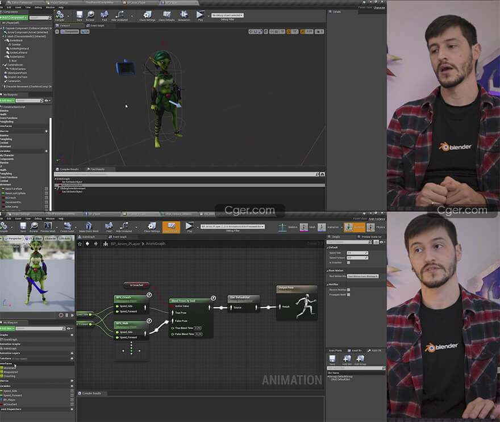Image resolution: width=500 pixels, height=422 pixels.
Task: Click the True Blend Time value field
Action: tap(198, 328)
